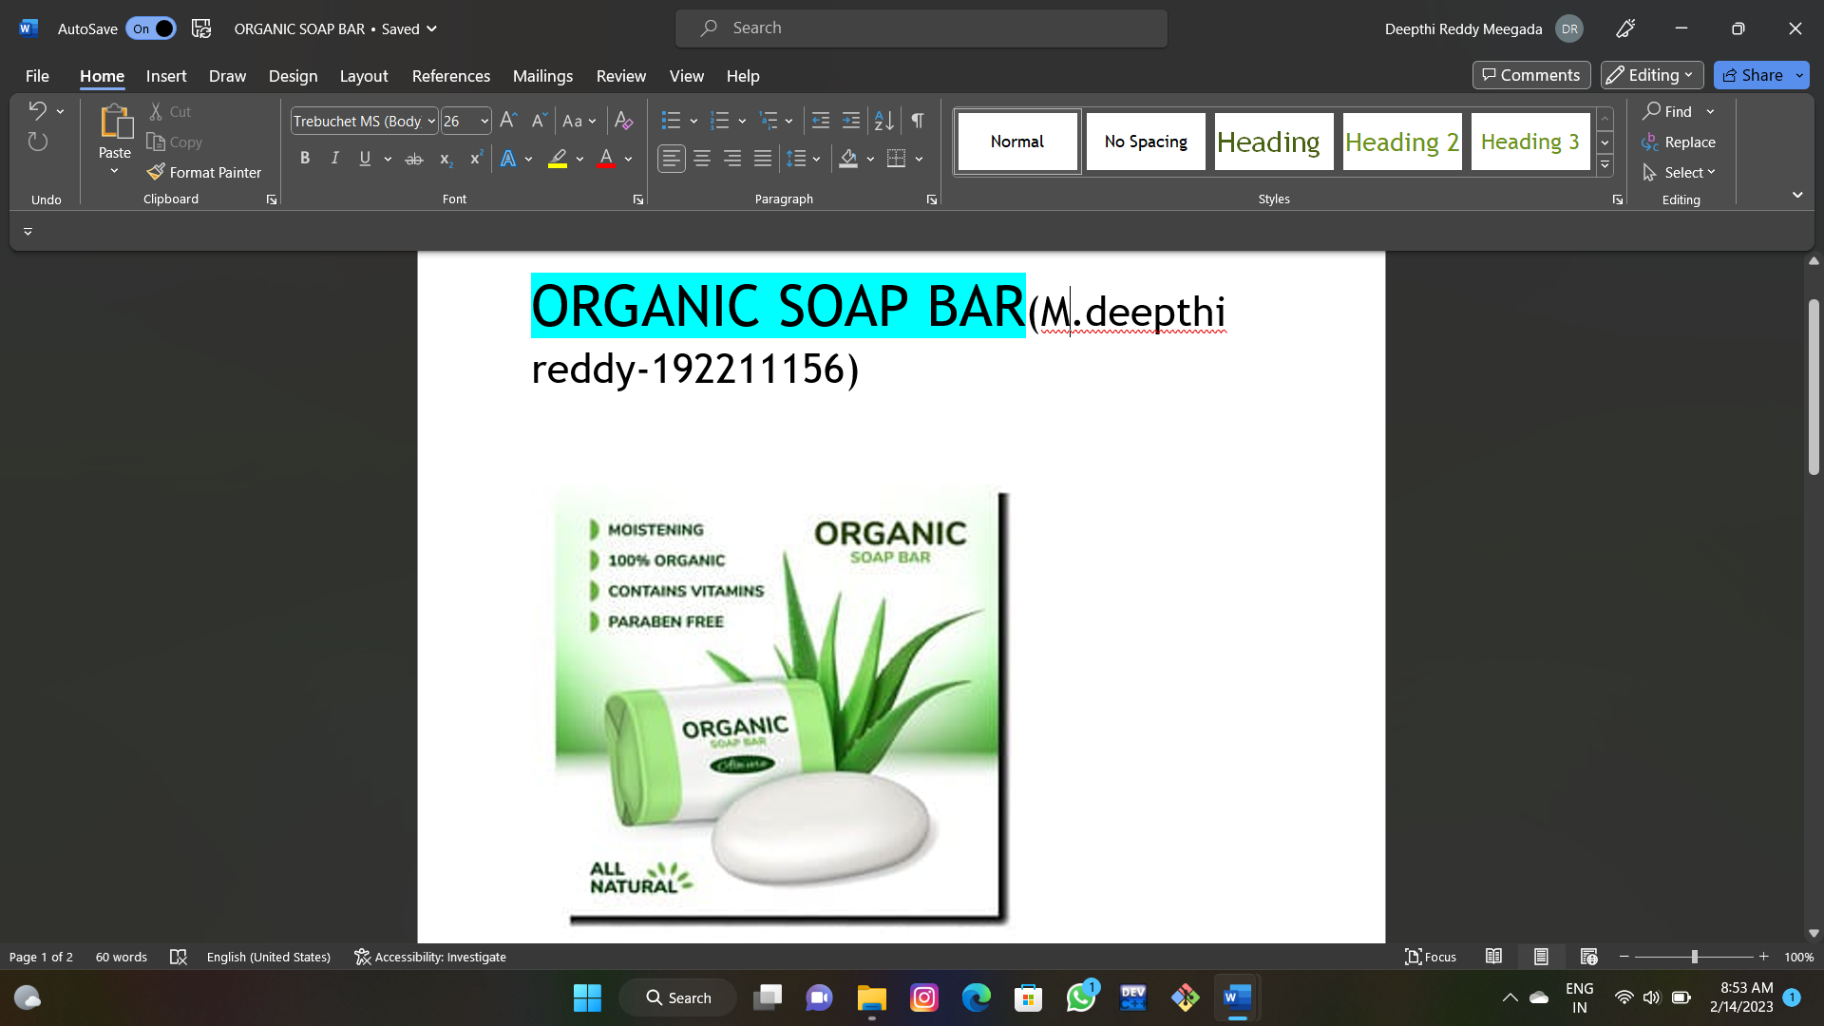Viewport: 1824px width, 1026px height.
Task: Toggle bold formatting
Action: click(x=305, y=159)
